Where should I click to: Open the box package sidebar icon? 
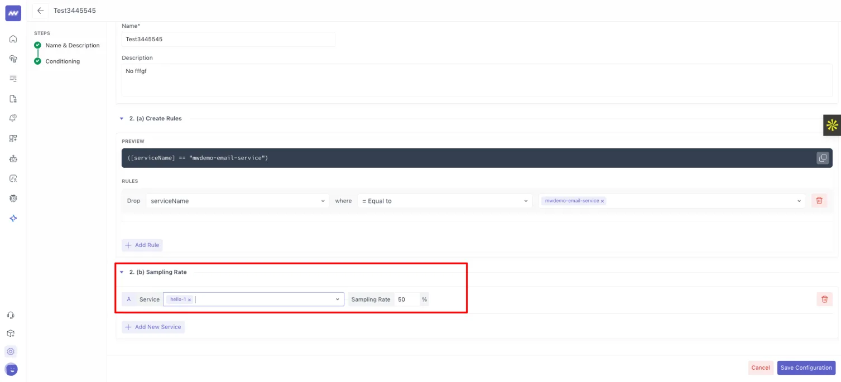click(x=11, y=333)
